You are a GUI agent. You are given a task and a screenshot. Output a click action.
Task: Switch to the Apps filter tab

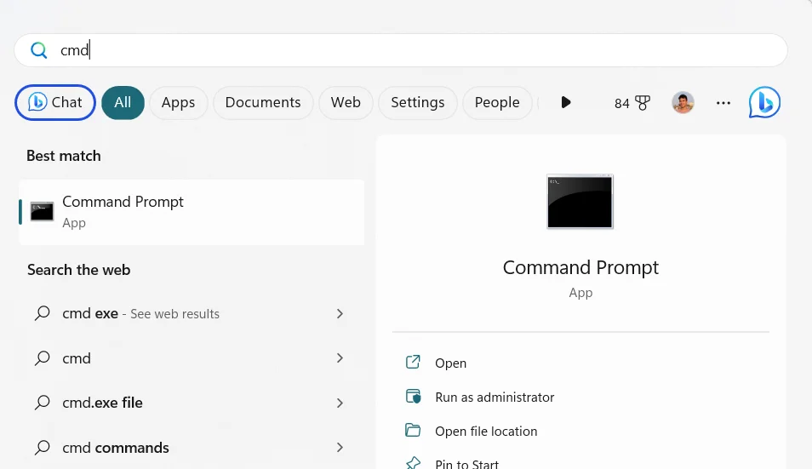tap(178, 103)
